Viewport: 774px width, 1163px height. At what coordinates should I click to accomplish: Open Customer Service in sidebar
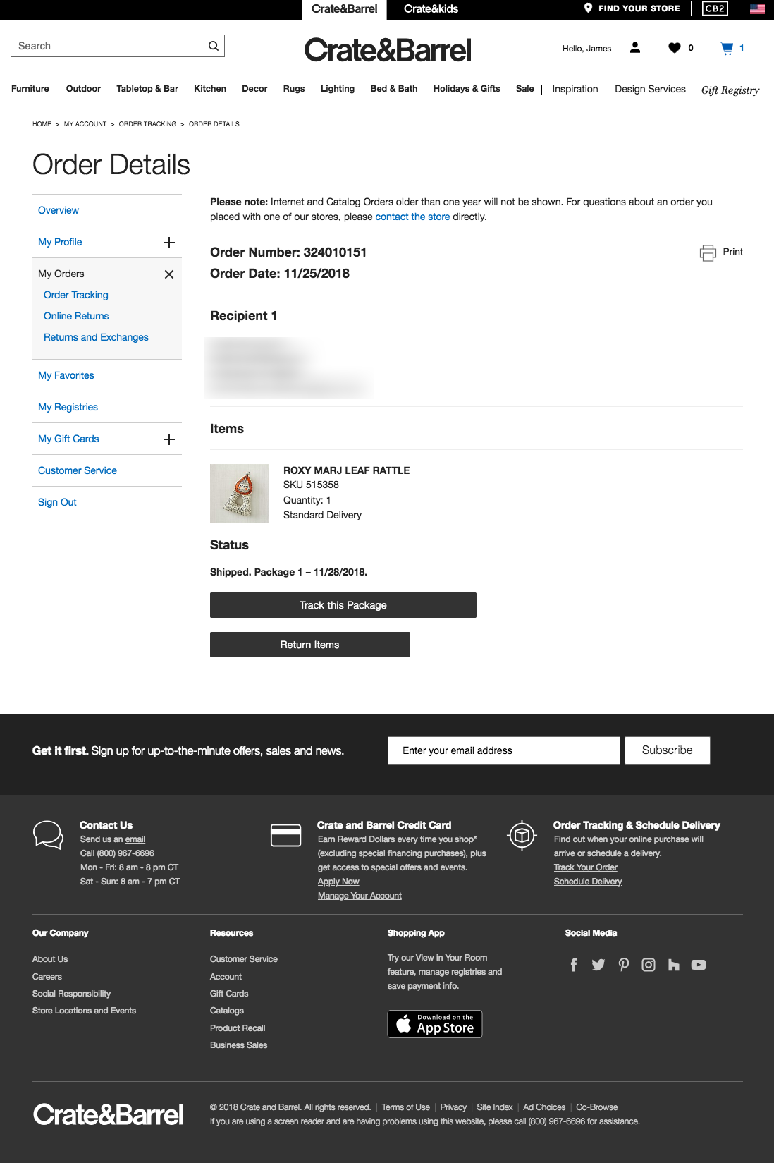point(78,470)
